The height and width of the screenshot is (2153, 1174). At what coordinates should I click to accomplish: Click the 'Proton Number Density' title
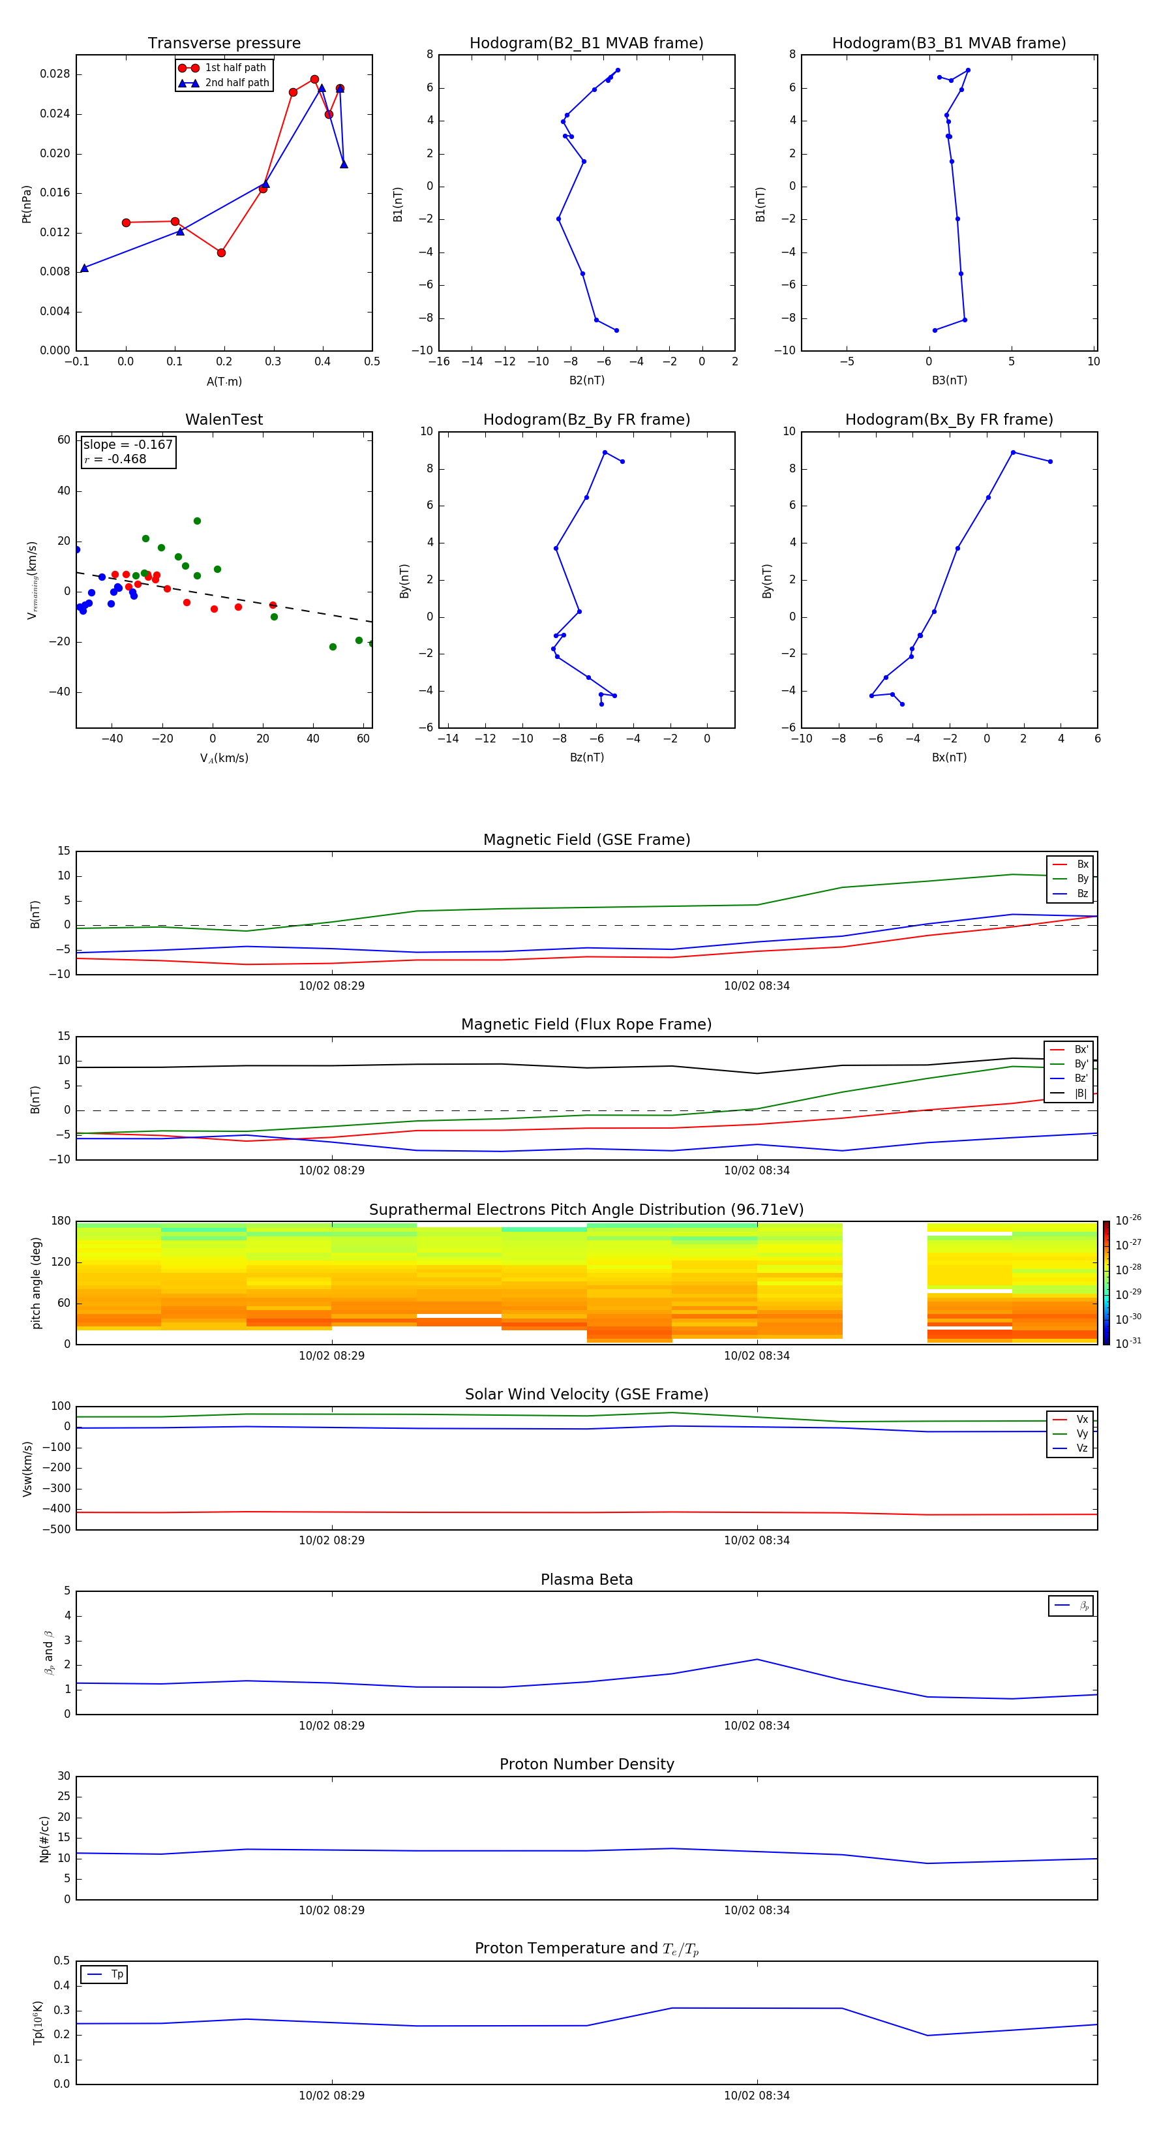[586, 1765]
